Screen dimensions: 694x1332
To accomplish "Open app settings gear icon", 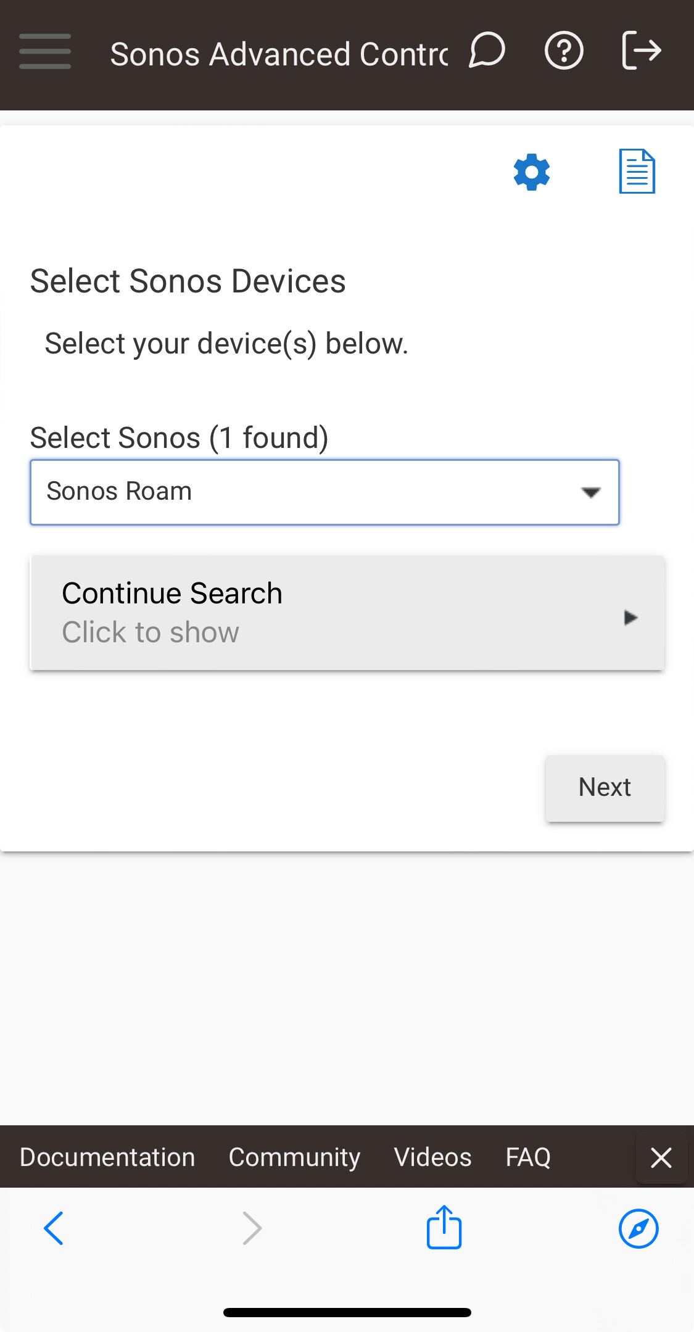I will click(532, 173).
